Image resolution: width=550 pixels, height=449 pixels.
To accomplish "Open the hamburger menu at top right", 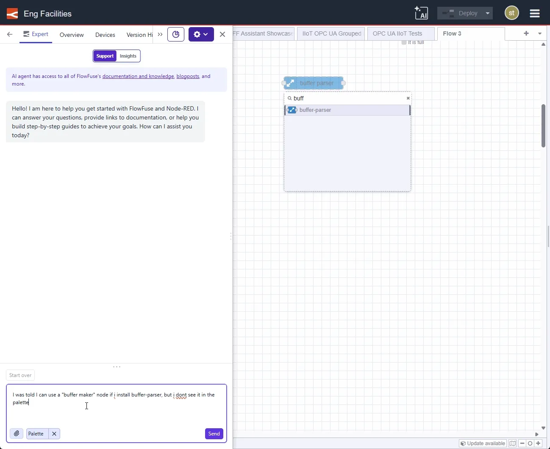I will pos(535,13).
